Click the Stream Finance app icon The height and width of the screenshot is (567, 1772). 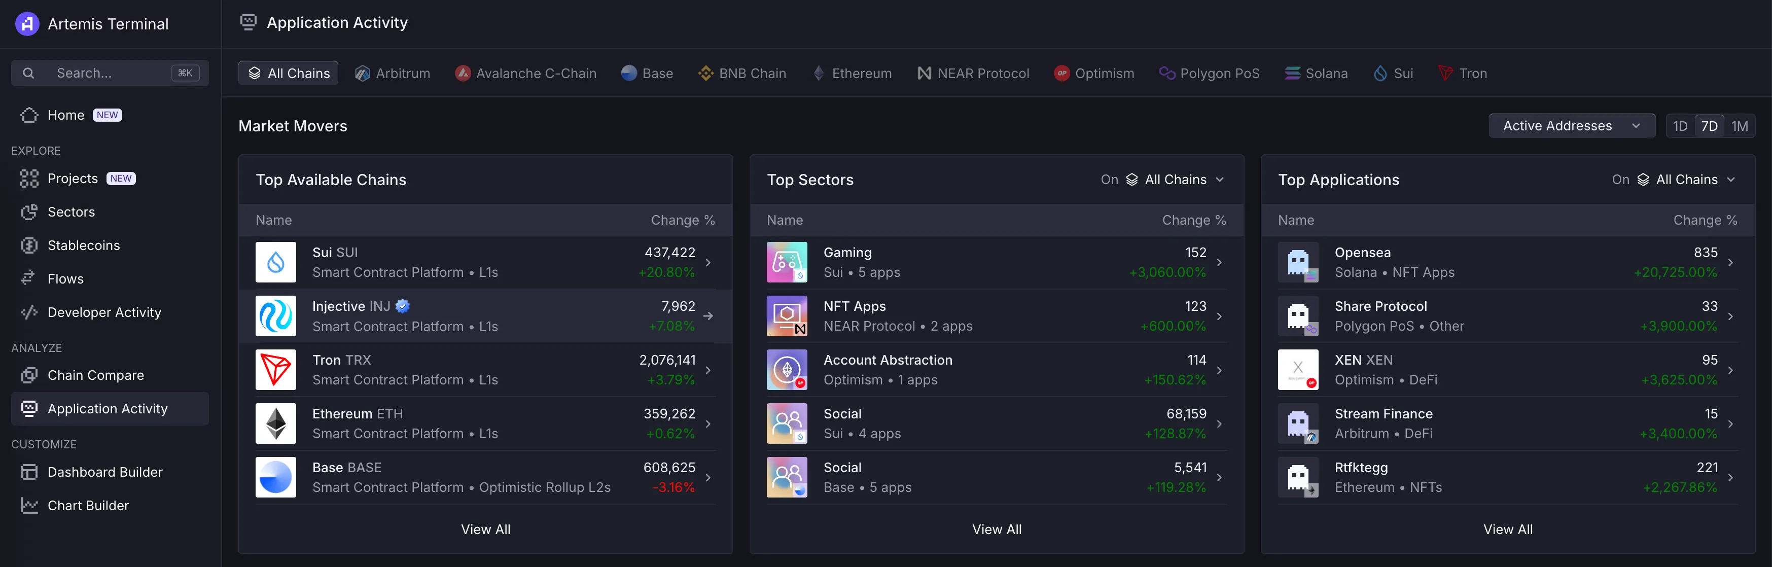click(x=1298, y=423)
